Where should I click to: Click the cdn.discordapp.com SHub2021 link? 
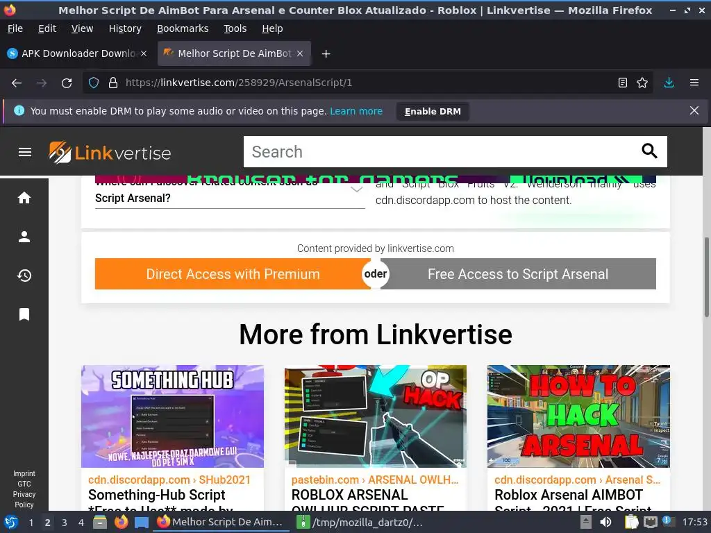pyautogui.click(x=169, y=480)
